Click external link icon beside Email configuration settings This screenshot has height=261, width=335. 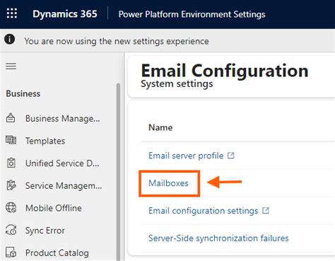click(x=266, y=210)
